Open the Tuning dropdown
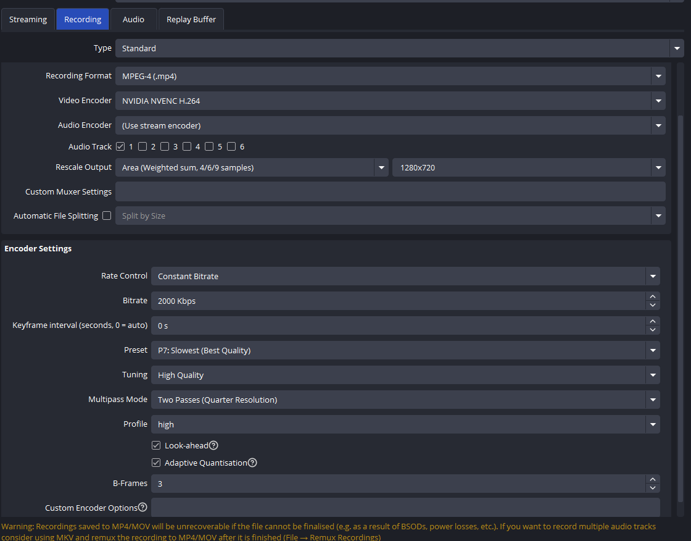Screen dimensions: 691x541 click(x=405, y=375)
